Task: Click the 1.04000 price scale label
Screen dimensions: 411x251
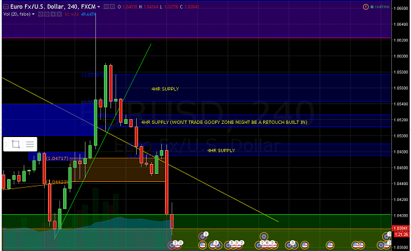Action: click(400, 215)
